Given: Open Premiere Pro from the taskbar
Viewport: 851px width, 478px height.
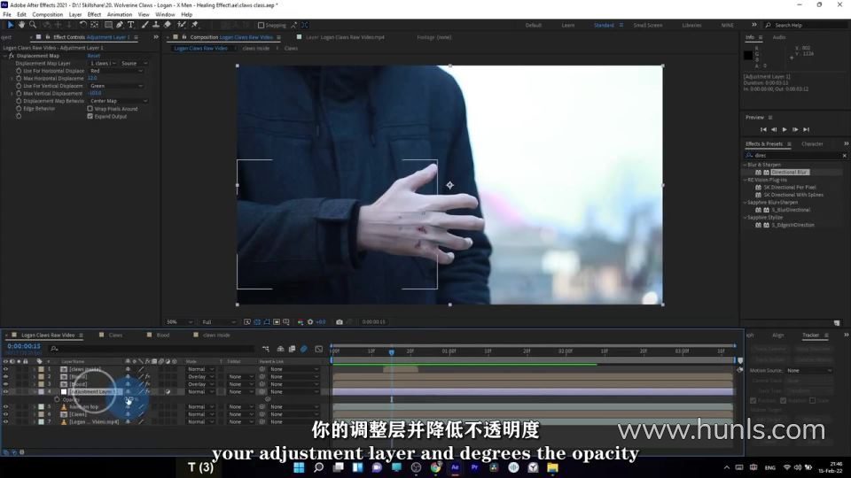Looking at the screenshot, I should point(475,467).
